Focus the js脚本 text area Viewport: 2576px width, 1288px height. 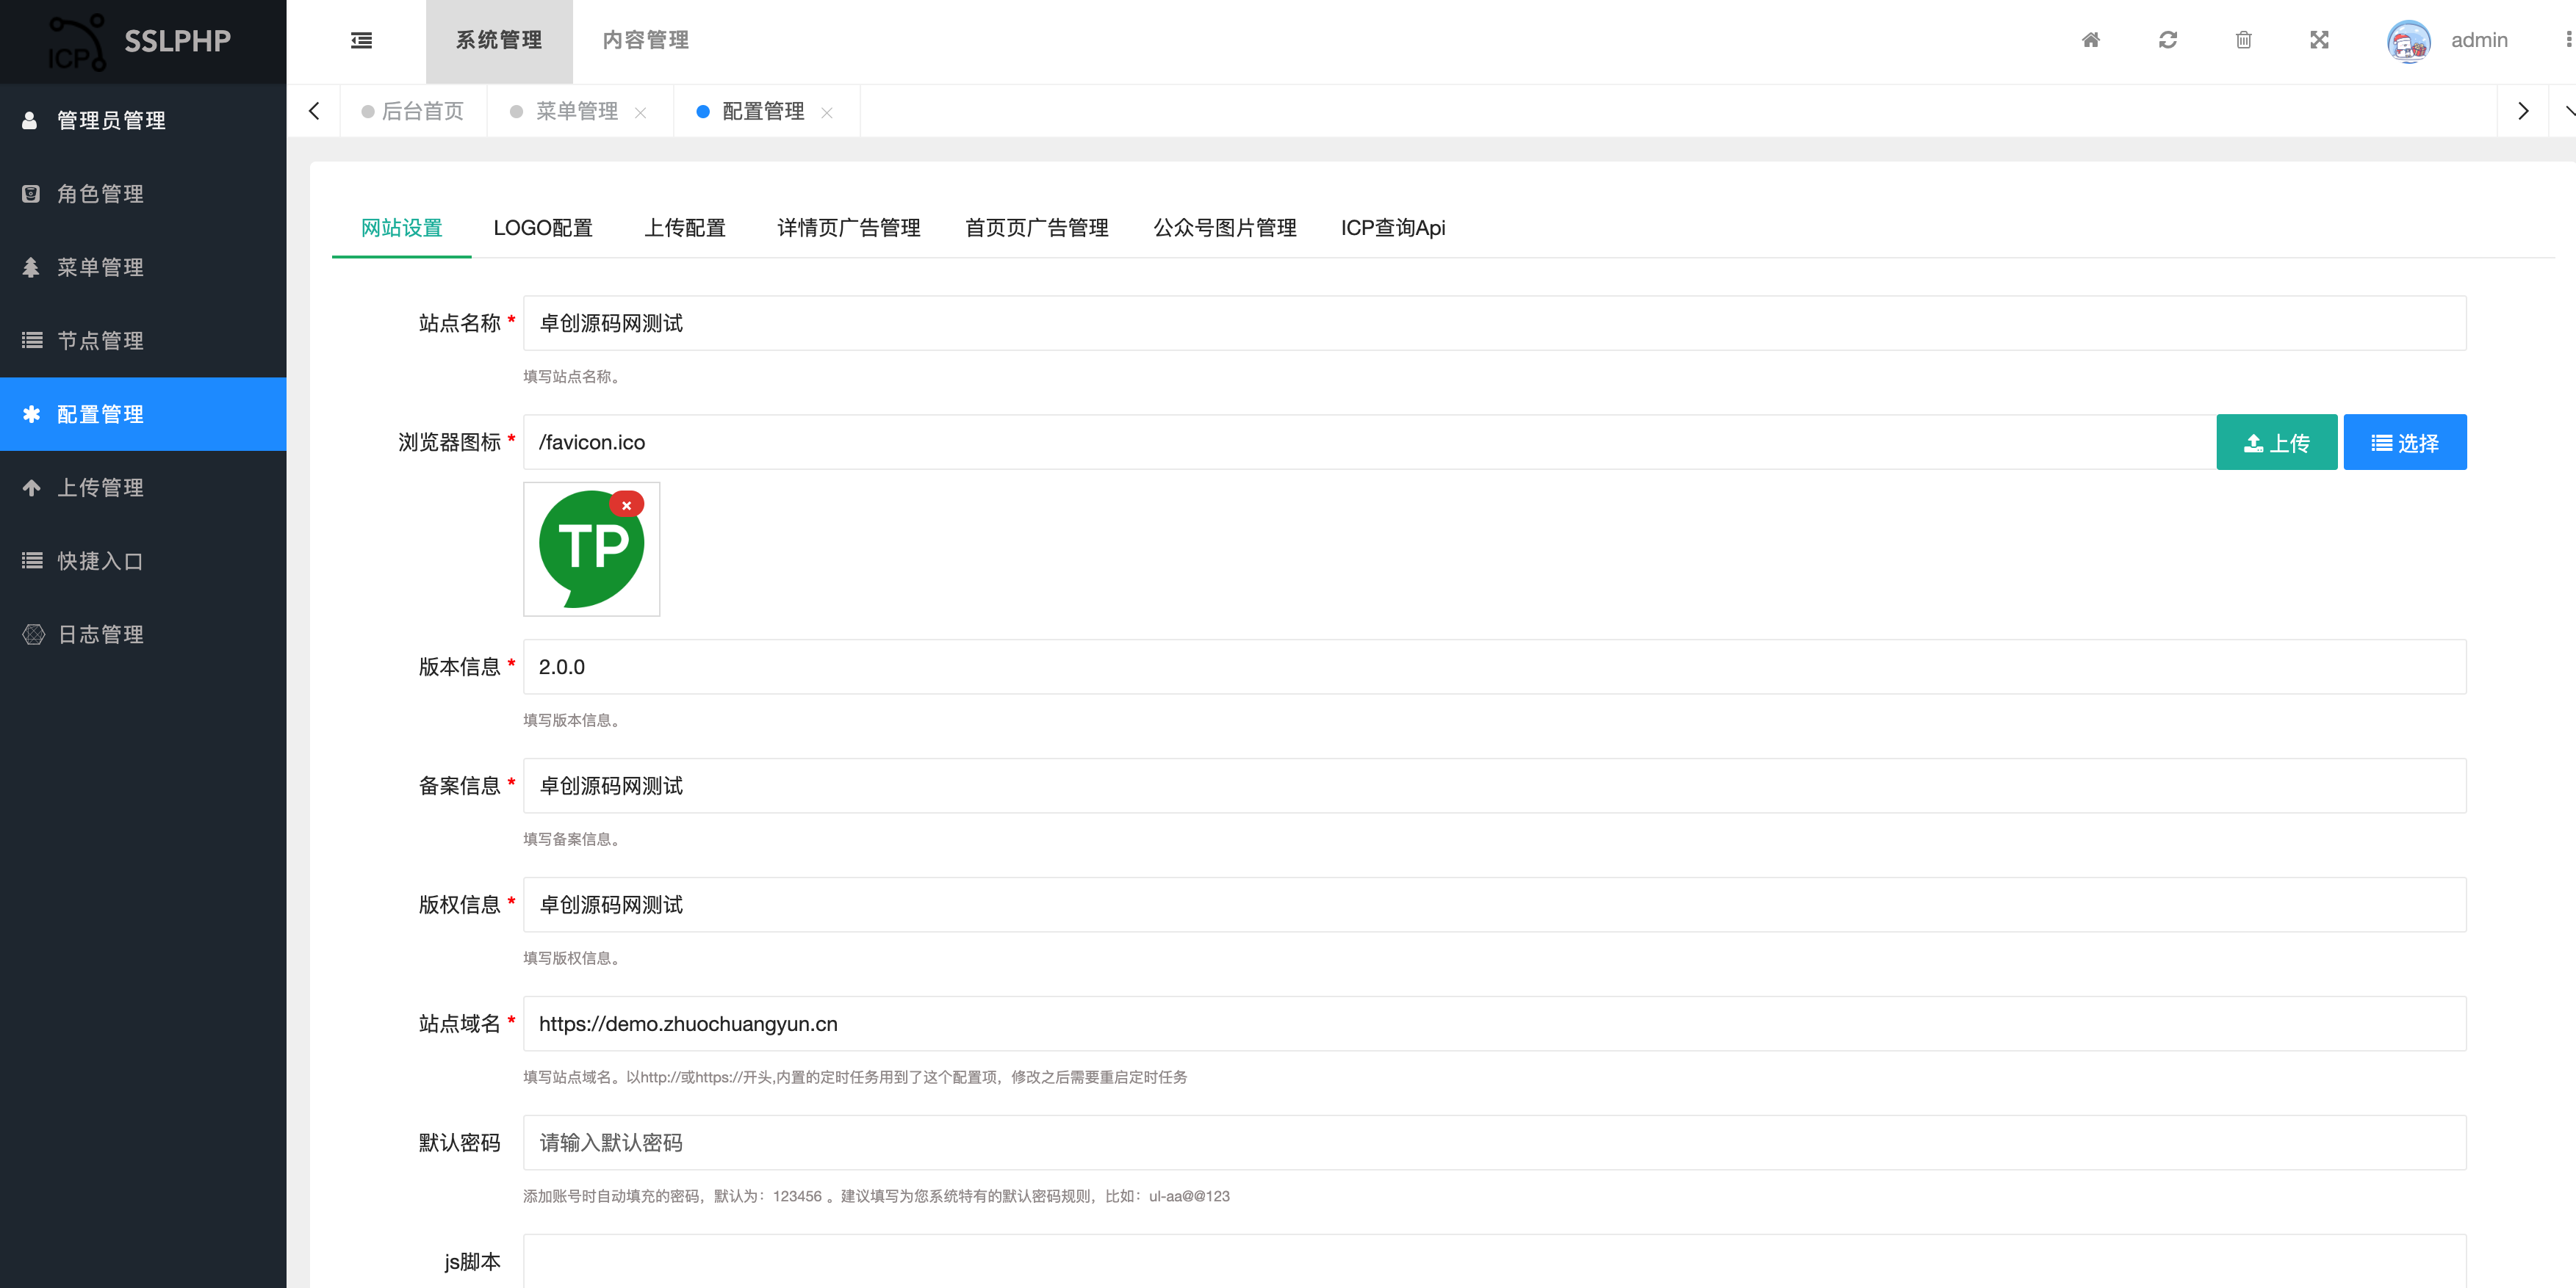(1494, 1261)
